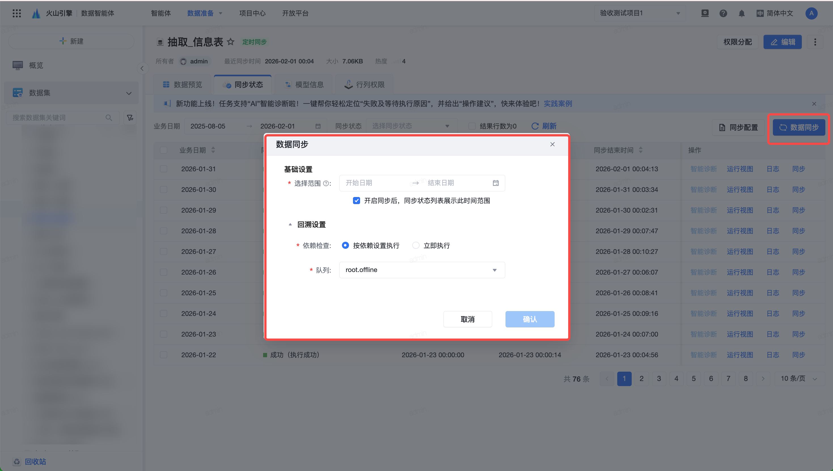Collapse the left sidebar panel arrow

click(142, 68)
